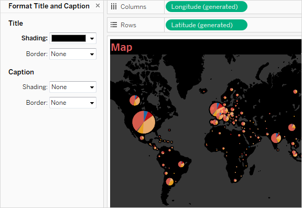Close the Format Title and Caption pane
Screen dimensions: 302x208
[x=98, y=6]
